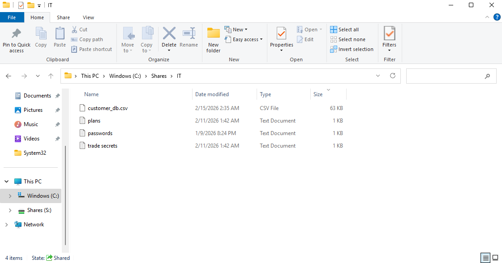Open the File menu tab

[12, 17]
